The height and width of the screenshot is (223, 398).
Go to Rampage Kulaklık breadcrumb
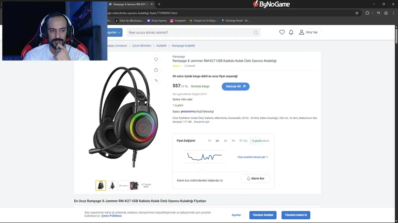coord(183,46)
